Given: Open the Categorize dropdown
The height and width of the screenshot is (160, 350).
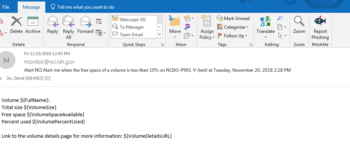Looking at the screenshot, I should [233, 27].
